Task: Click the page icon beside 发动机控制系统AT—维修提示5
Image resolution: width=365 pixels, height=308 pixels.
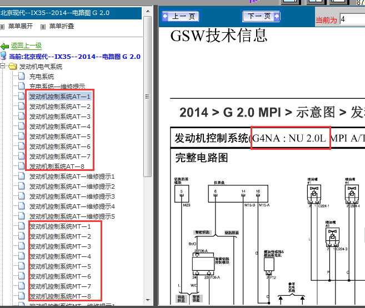Action: (22, 216)
